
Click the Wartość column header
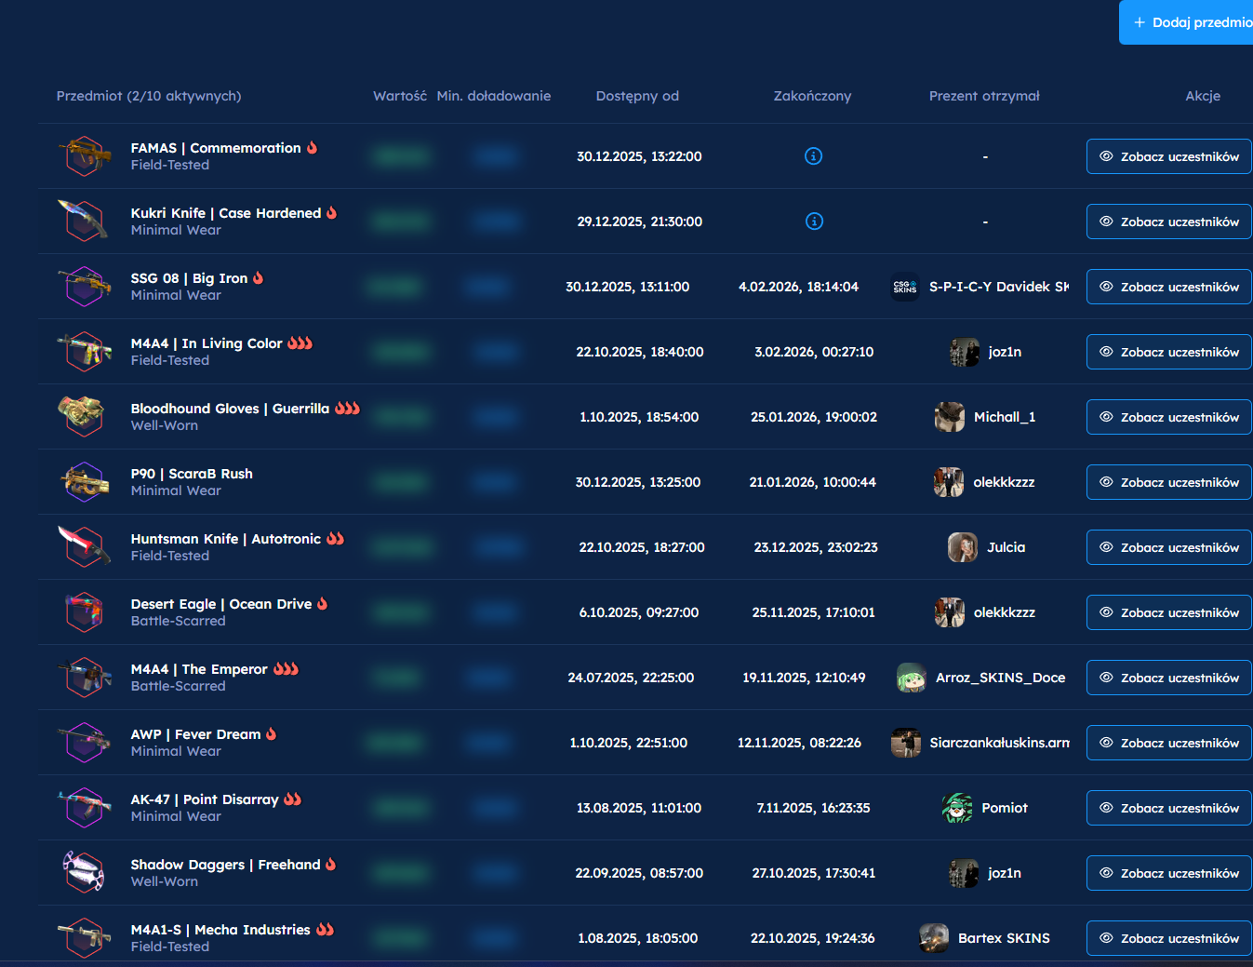(x=400, y=96)
